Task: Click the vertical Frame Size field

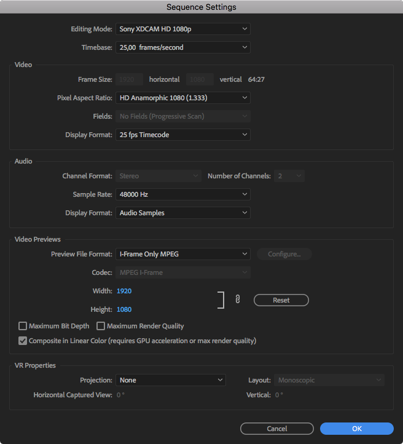Action: 200,79
